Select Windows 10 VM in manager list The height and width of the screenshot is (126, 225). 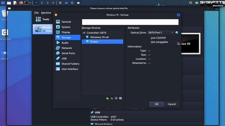click(x=43, y=29)
